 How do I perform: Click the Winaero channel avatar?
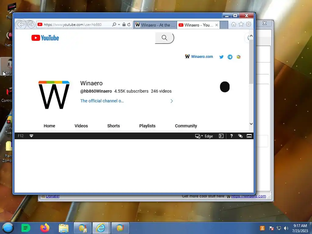(54, 95)
